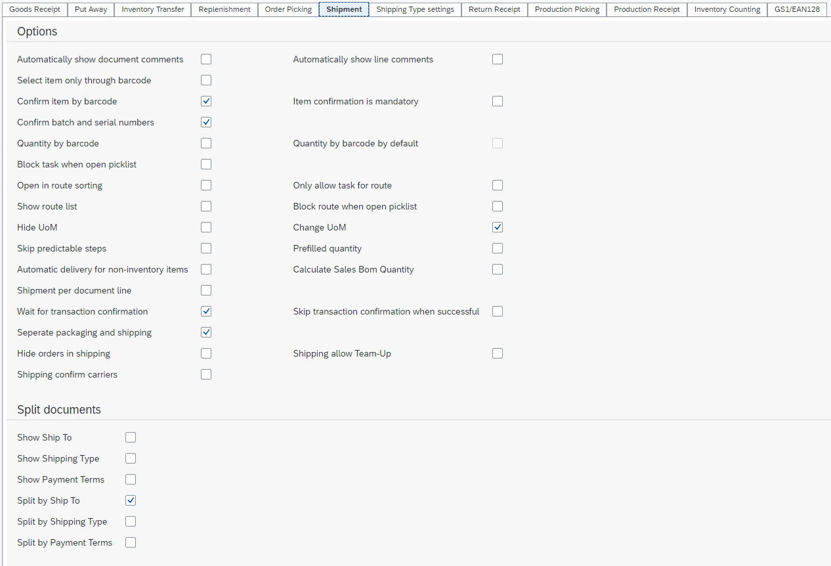Tick the Prefilled quantity checkbox
The height and width of the screenshot is (566, 831).
(x=498, y=248)
